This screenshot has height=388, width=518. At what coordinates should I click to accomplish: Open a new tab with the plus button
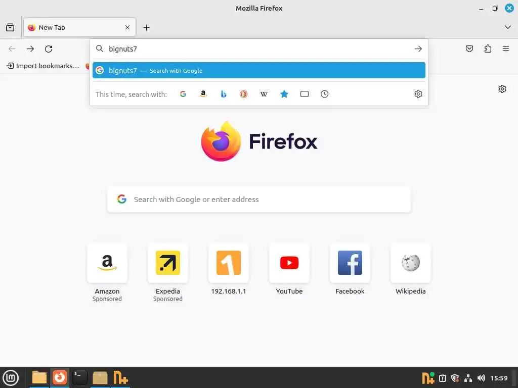[146, 28]
